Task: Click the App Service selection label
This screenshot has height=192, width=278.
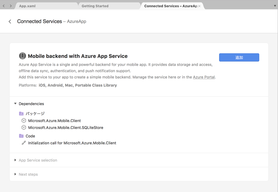Action: pyautogui.click(x=38, y=160)
